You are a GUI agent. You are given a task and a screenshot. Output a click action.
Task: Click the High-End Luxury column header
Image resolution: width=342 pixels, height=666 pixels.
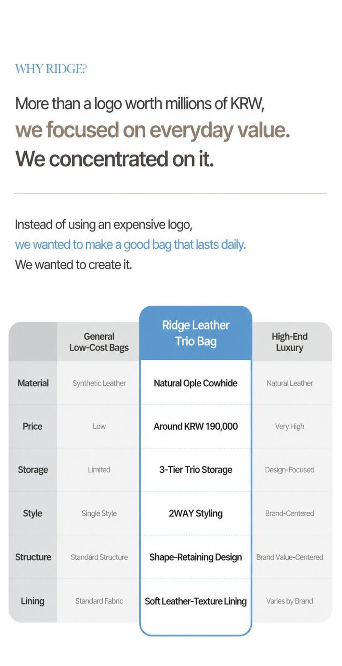coord(290,342)
